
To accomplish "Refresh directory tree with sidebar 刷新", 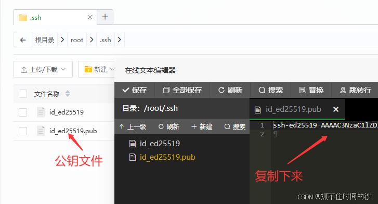I will 169,126.
